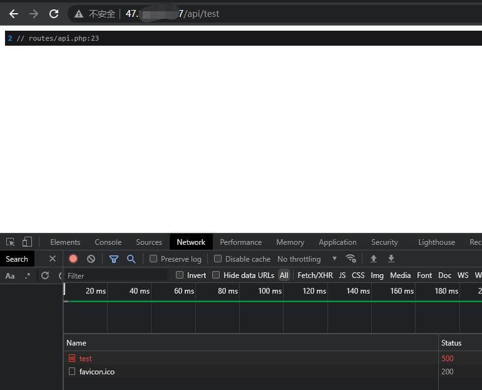Export the HAR file
Screen dimensions: 482x390
point(391,259)
